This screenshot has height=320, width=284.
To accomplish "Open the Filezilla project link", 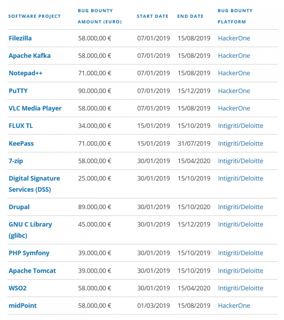I will 20,38.
